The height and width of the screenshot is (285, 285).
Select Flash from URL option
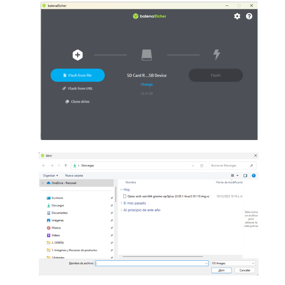(x=78, y=88)
